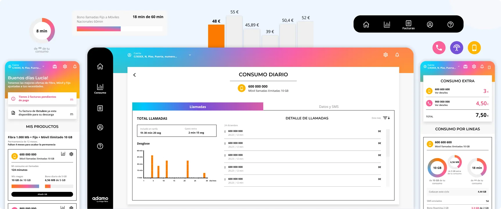Viewport: 501px width, 209px height.
Task: Select the 55 € bar in billing chart
Action: pos(234,32)
